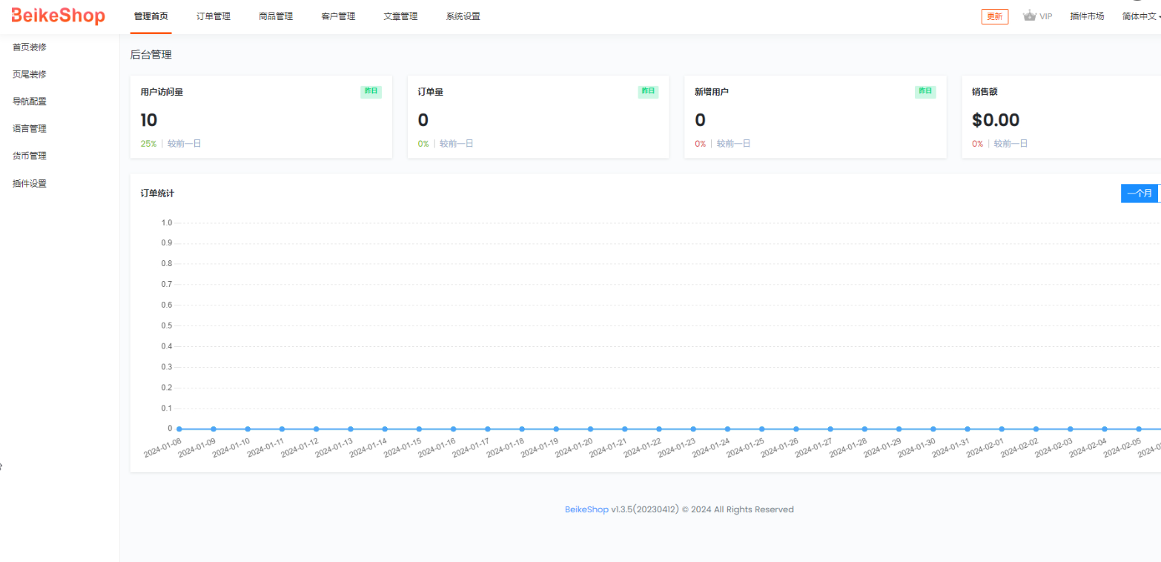Click the footer version text v1.3.5(20230412)
Image resolution: width=1161 pixels, height=562 pixels.
pyautogui.click(x=645, y=509)
